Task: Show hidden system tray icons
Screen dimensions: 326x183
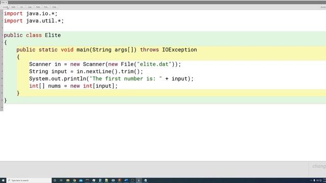Action: coord(311,180)
